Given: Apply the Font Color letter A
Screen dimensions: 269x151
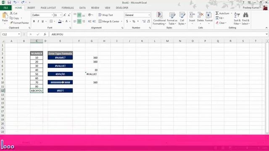Looking at the screenshot, I should coord(66,21).
